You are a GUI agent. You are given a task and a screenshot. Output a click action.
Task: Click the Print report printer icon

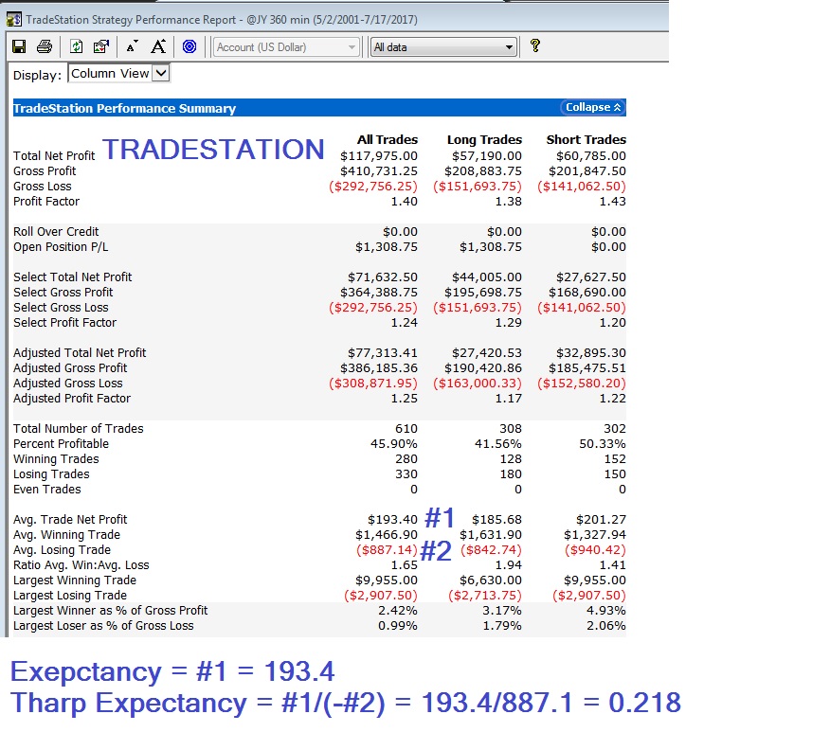coord(45,46)
